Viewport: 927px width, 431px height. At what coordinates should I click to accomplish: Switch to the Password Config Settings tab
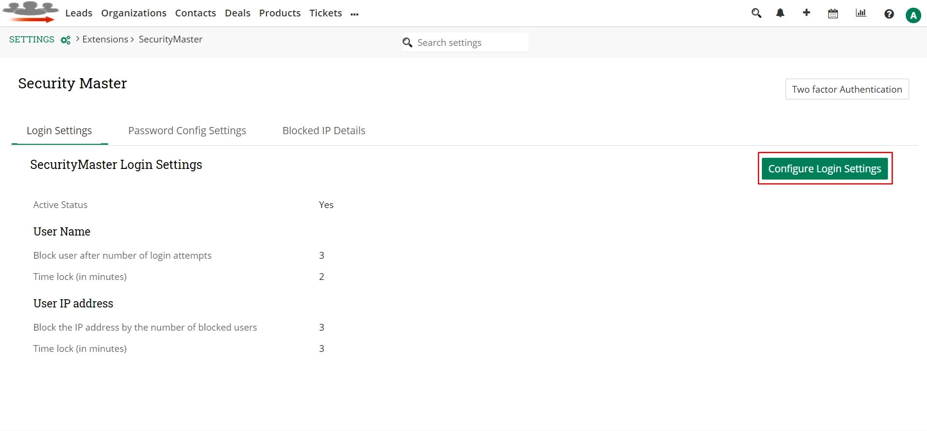coord(187,130)
